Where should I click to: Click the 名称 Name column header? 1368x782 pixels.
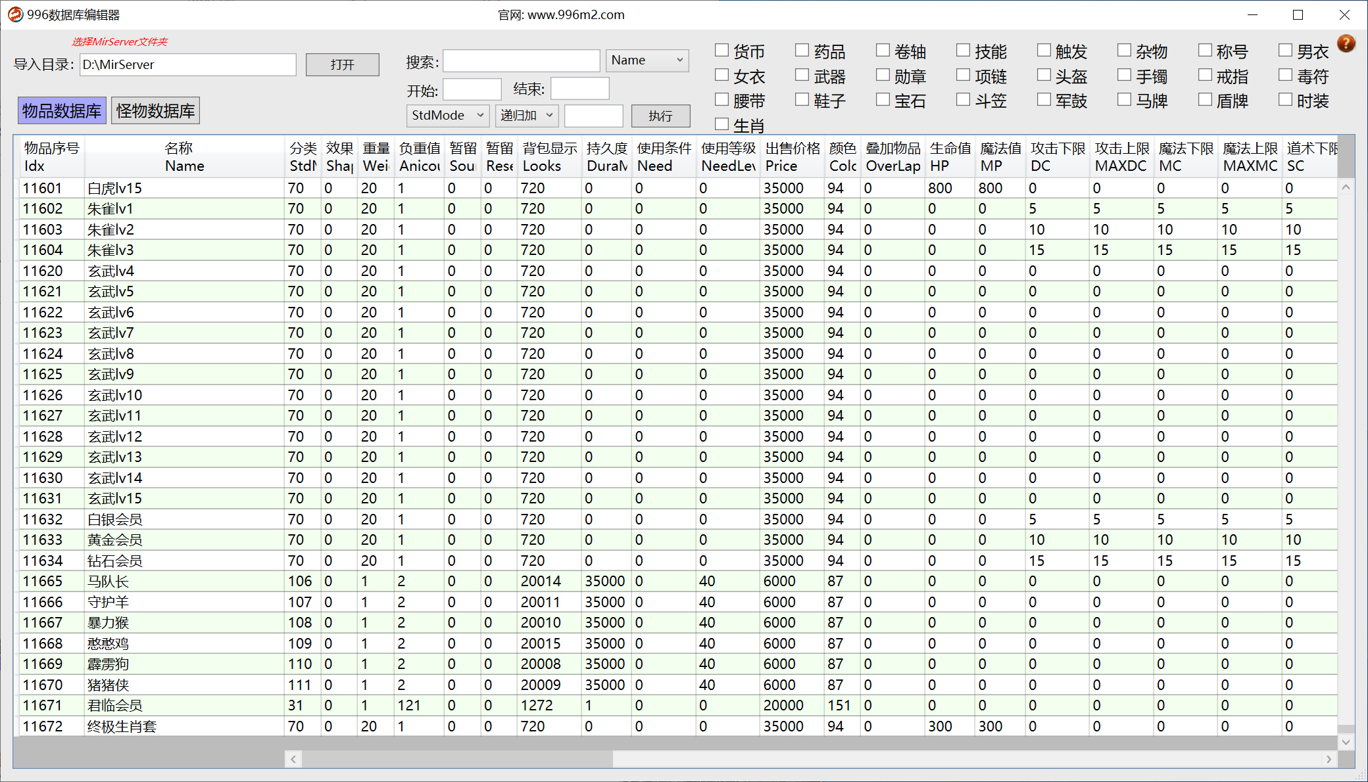(184, 157)
